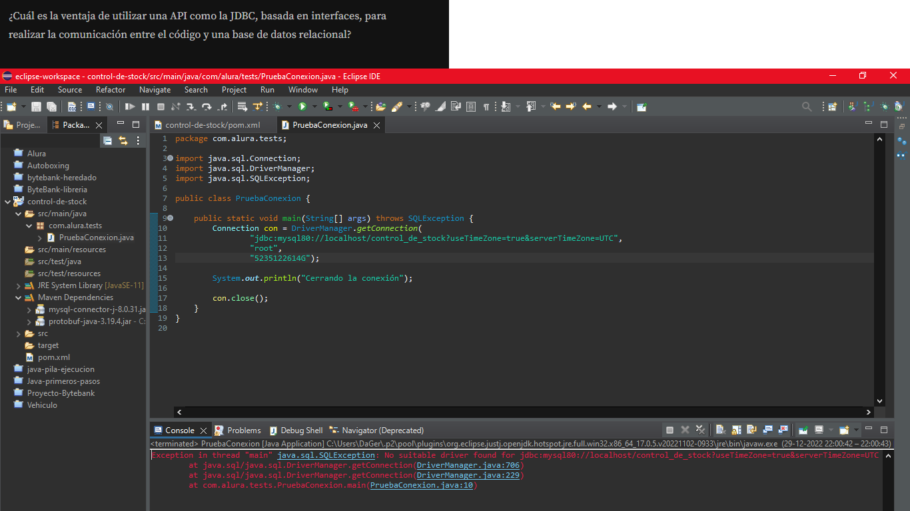Switch to the Problems tab

(238, 430)
